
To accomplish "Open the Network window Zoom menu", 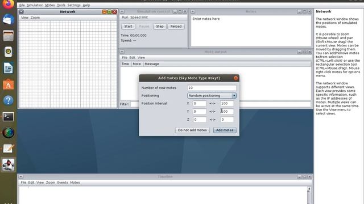I will [35, 18].
